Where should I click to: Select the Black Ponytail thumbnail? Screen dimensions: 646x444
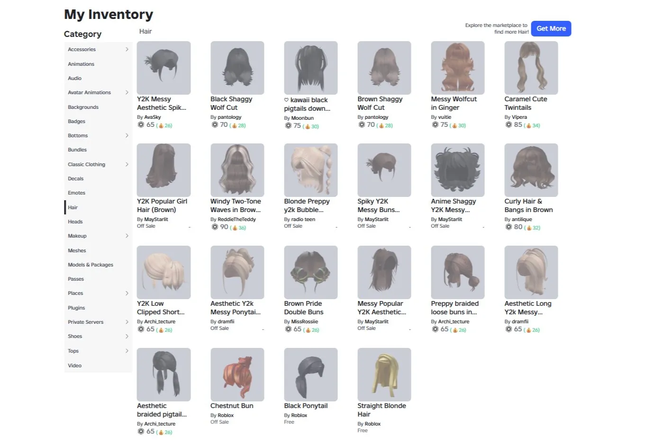[x=310, y=374]
